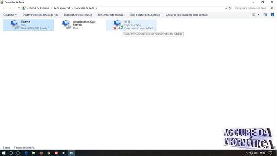Open File Explorer from the taskbar

(x=34, y=153)
